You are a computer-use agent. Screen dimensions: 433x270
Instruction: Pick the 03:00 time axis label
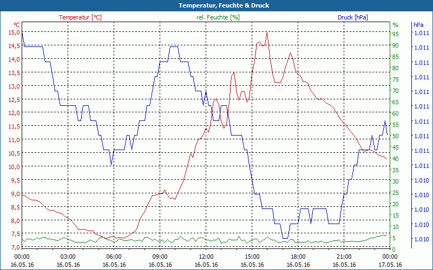click(68, 256)
